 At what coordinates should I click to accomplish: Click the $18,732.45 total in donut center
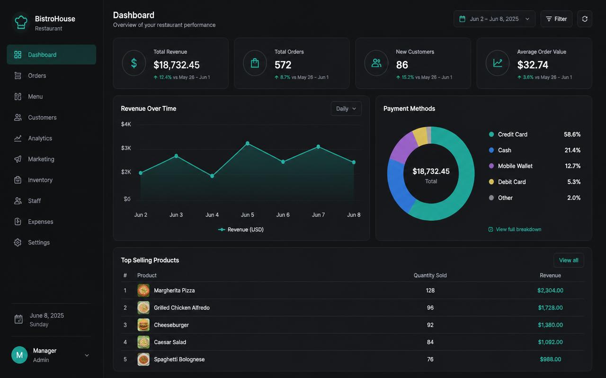click(431, 172)
